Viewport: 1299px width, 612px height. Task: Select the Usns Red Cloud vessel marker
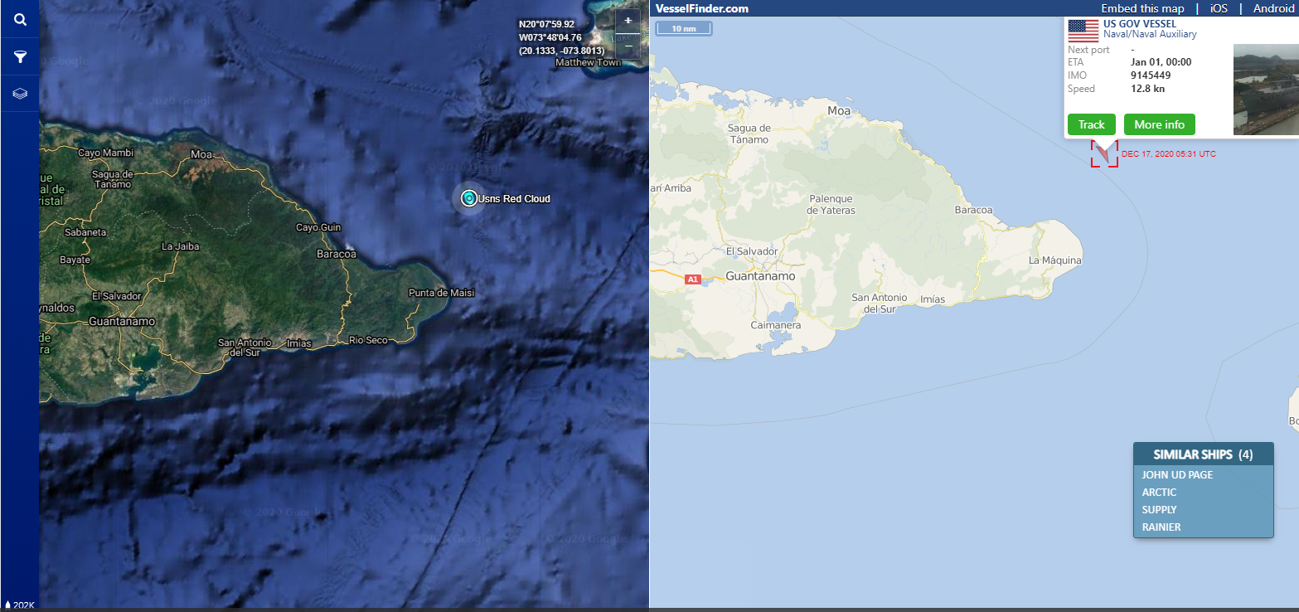pos(469,198)
